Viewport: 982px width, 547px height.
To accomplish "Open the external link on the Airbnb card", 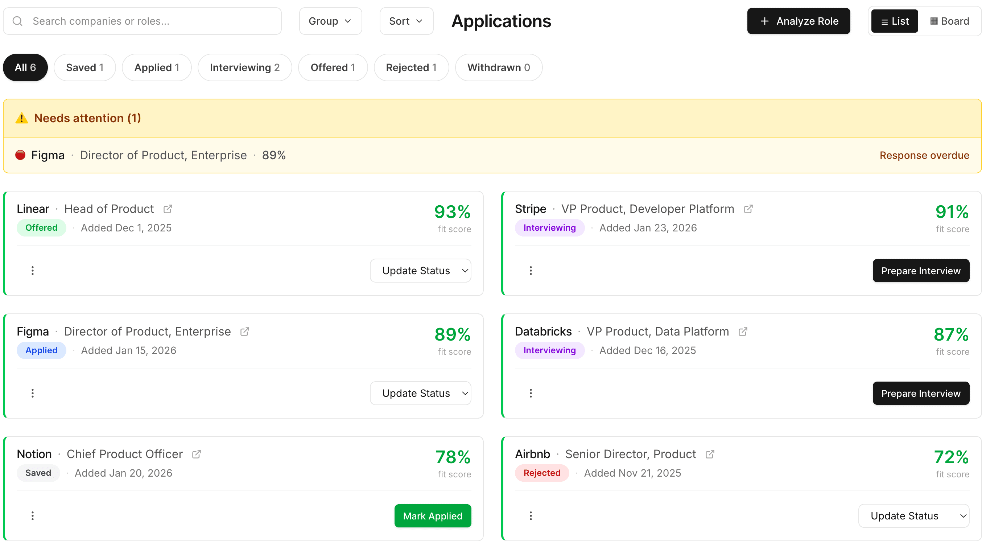I will (709, 454).
